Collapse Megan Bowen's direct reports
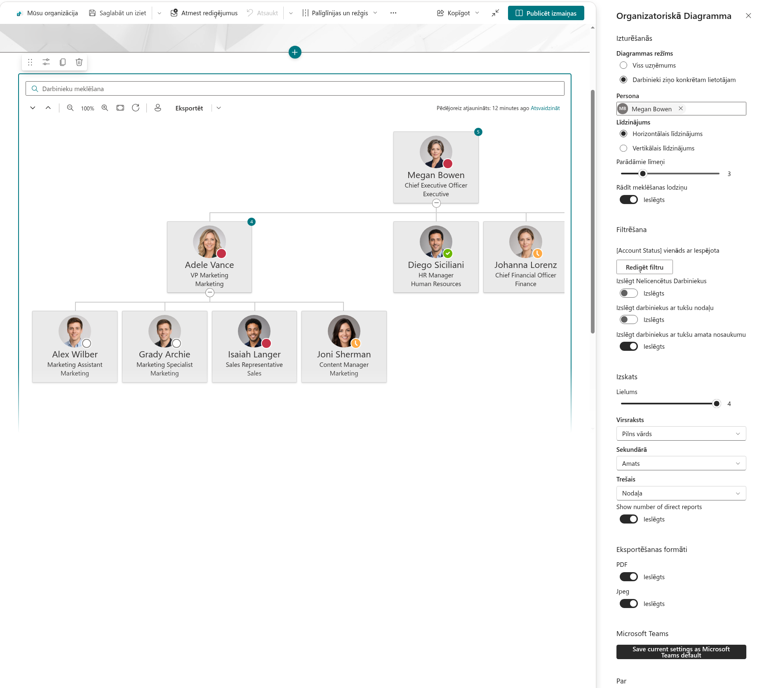The height and width of the screenshot is (688, 762). click(x=436, y=203)
